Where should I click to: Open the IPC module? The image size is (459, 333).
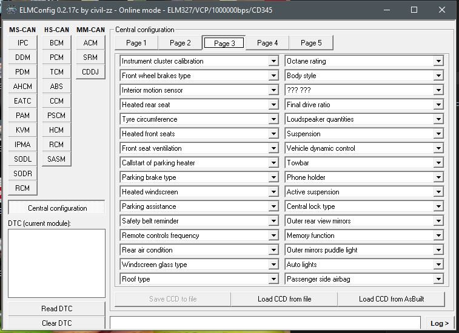[22, 43]
